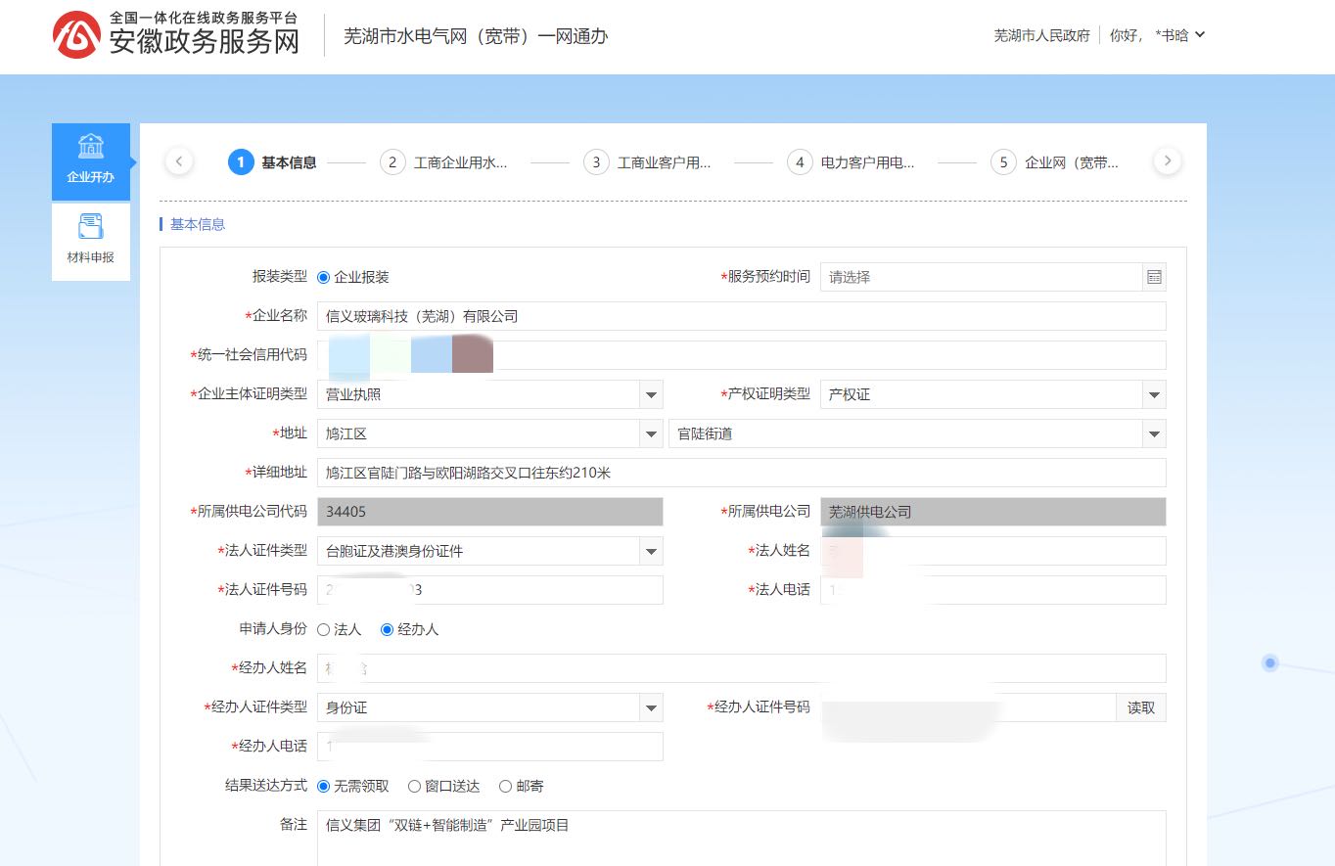Image resolution: width=1335 pixels, height=866 pixels.
Task: Expand 产权证明类型 dropdown
Action: [x=1154, y=394]
